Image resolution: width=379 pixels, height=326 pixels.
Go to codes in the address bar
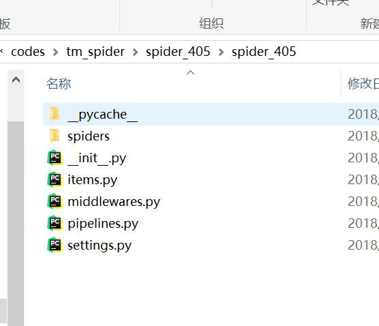tap(28, 52)
